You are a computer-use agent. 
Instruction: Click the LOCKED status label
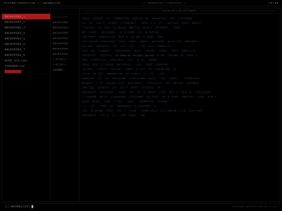(x=58, y=70)
